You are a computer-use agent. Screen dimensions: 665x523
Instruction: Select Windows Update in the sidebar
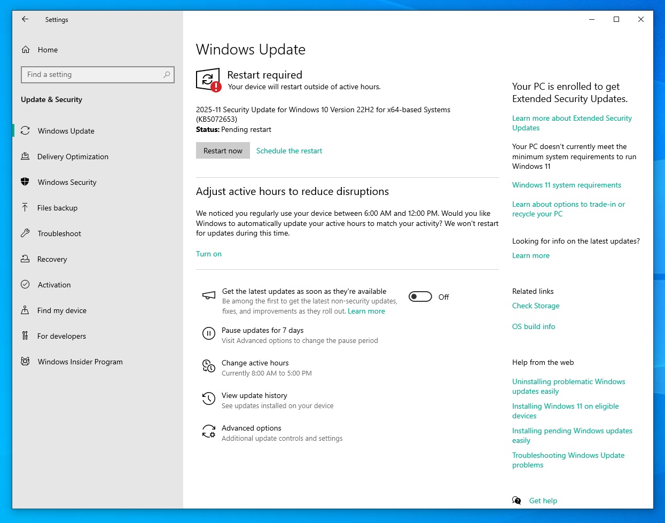click(25, 131)
